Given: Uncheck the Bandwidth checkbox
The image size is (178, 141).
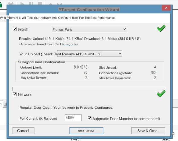Looking at the screenshot, I should (x=15, y=29).
